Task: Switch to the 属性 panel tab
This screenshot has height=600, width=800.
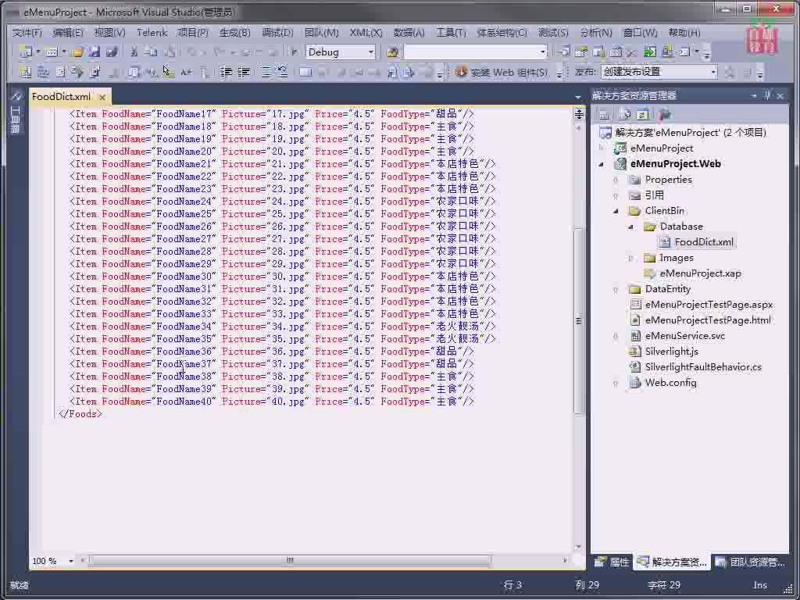Action: (612, 562)
